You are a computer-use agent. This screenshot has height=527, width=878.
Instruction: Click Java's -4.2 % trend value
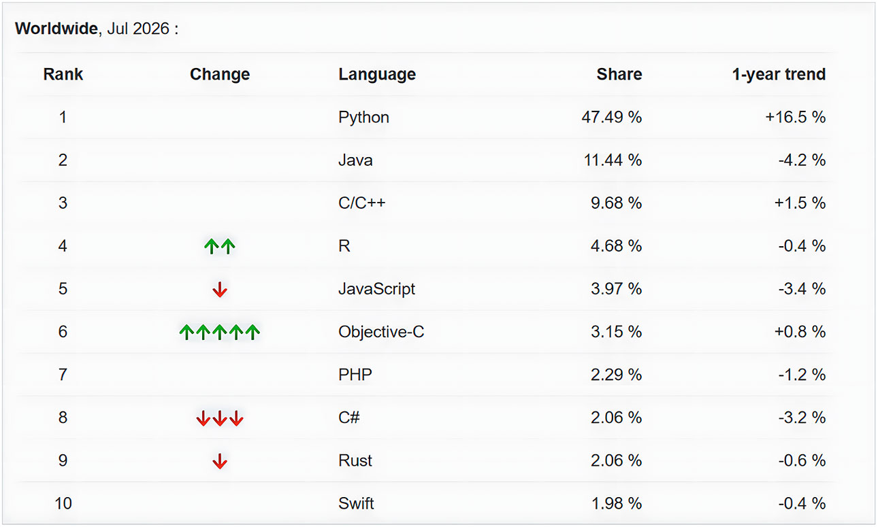pos(802,160)
